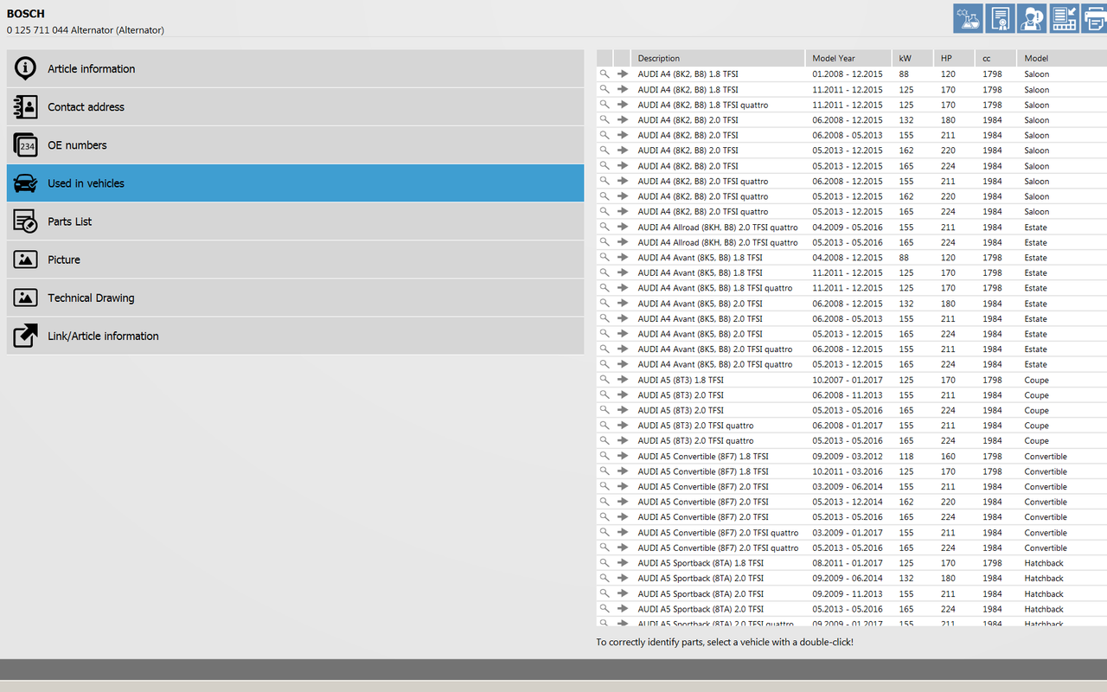The image size is (1107, 692).
Task: Click the article number "0 125 711 044 Alternator"
Action: pos(86,30)
